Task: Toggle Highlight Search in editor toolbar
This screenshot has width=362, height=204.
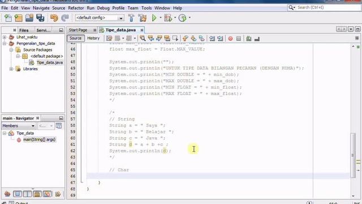Action: [167, 39]
